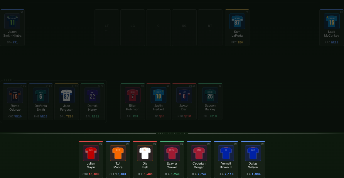Click the DEVY SQUAD · 7 heading
This screenshot has height=178, width=344.
coord(172,133)
